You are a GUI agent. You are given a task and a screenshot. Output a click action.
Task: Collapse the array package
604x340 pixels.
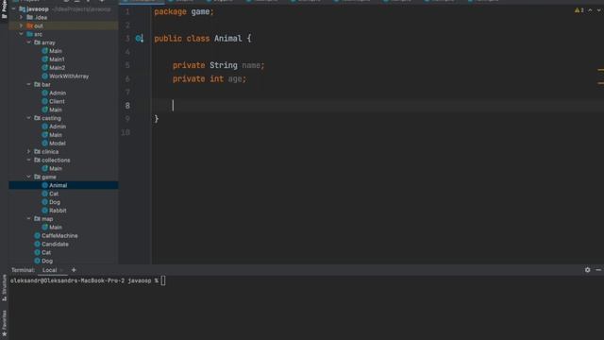29,42
